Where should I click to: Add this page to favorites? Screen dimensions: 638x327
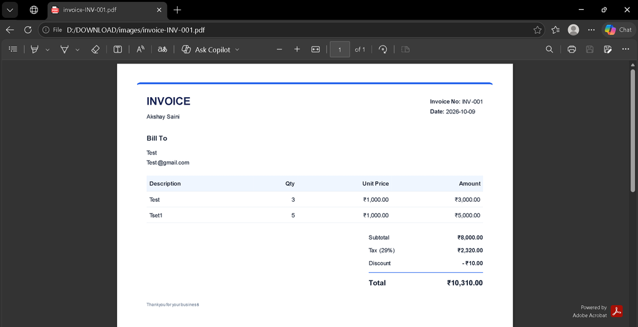pyautogui.click(x=537, y=30)
